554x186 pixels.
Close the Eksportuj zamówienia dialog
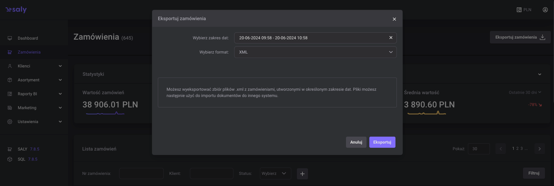point(394,19)
